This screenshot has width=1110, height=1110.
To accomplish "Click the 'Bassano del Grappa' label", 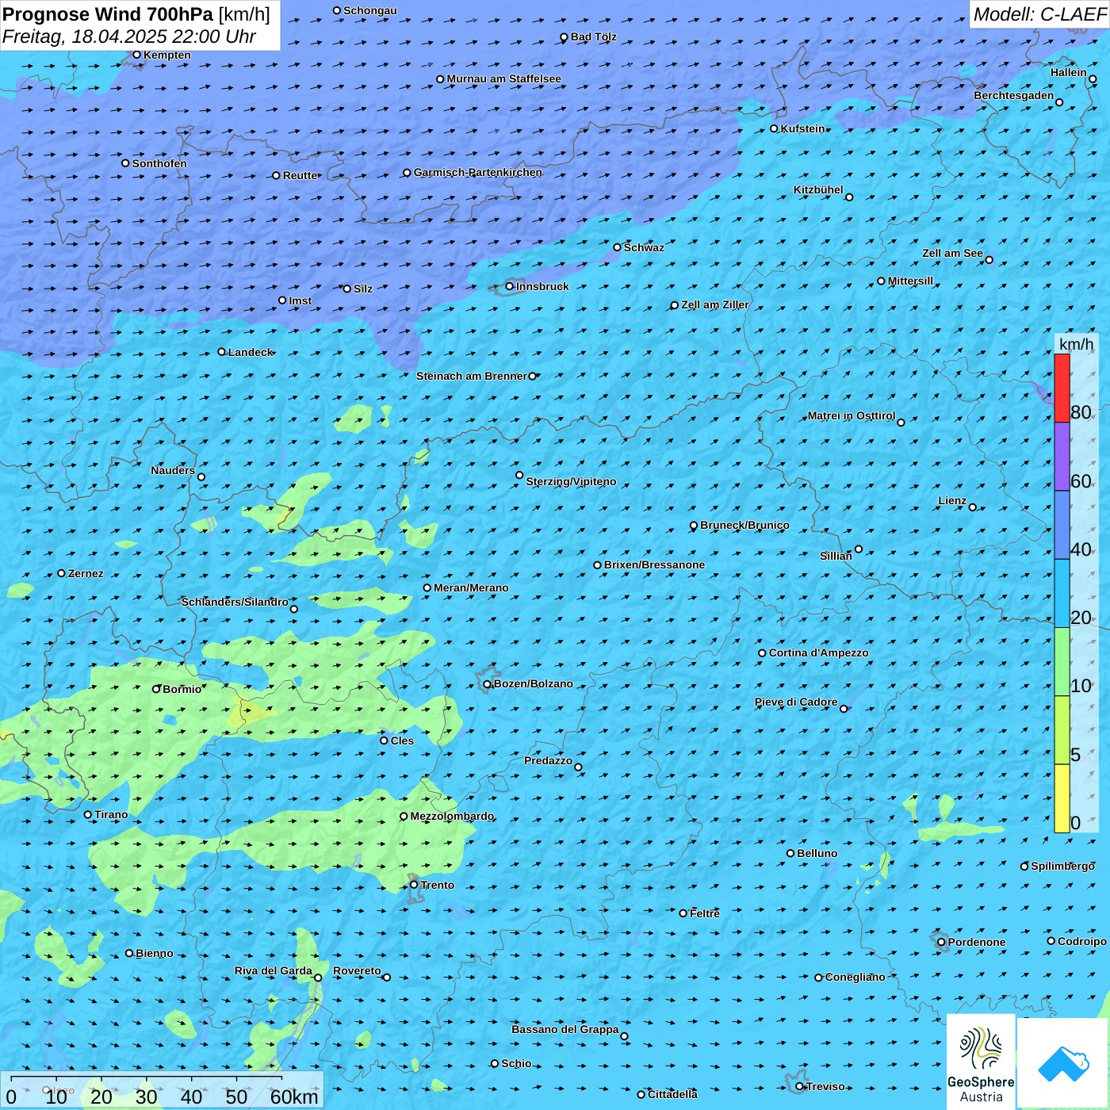I will 565,1029.
